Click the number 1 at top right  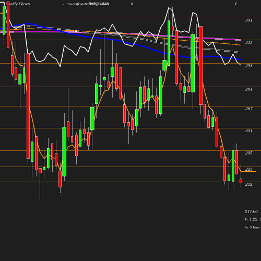coord(236,4)
